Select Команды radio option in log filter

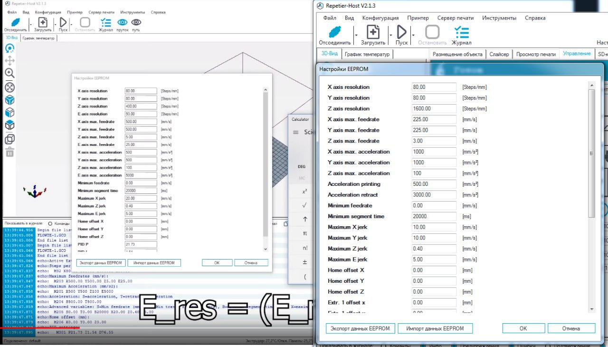pos(50,223)
